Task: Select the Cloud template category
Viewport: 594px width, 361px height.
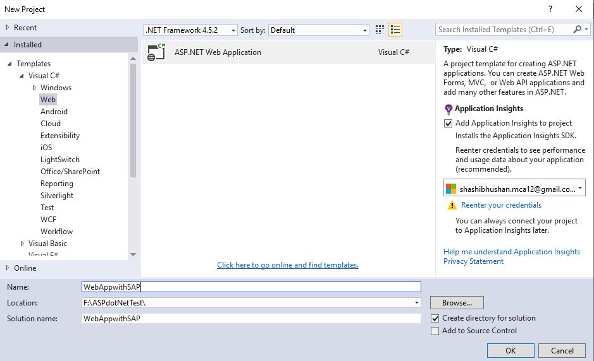Action: [x=51, y=124]
